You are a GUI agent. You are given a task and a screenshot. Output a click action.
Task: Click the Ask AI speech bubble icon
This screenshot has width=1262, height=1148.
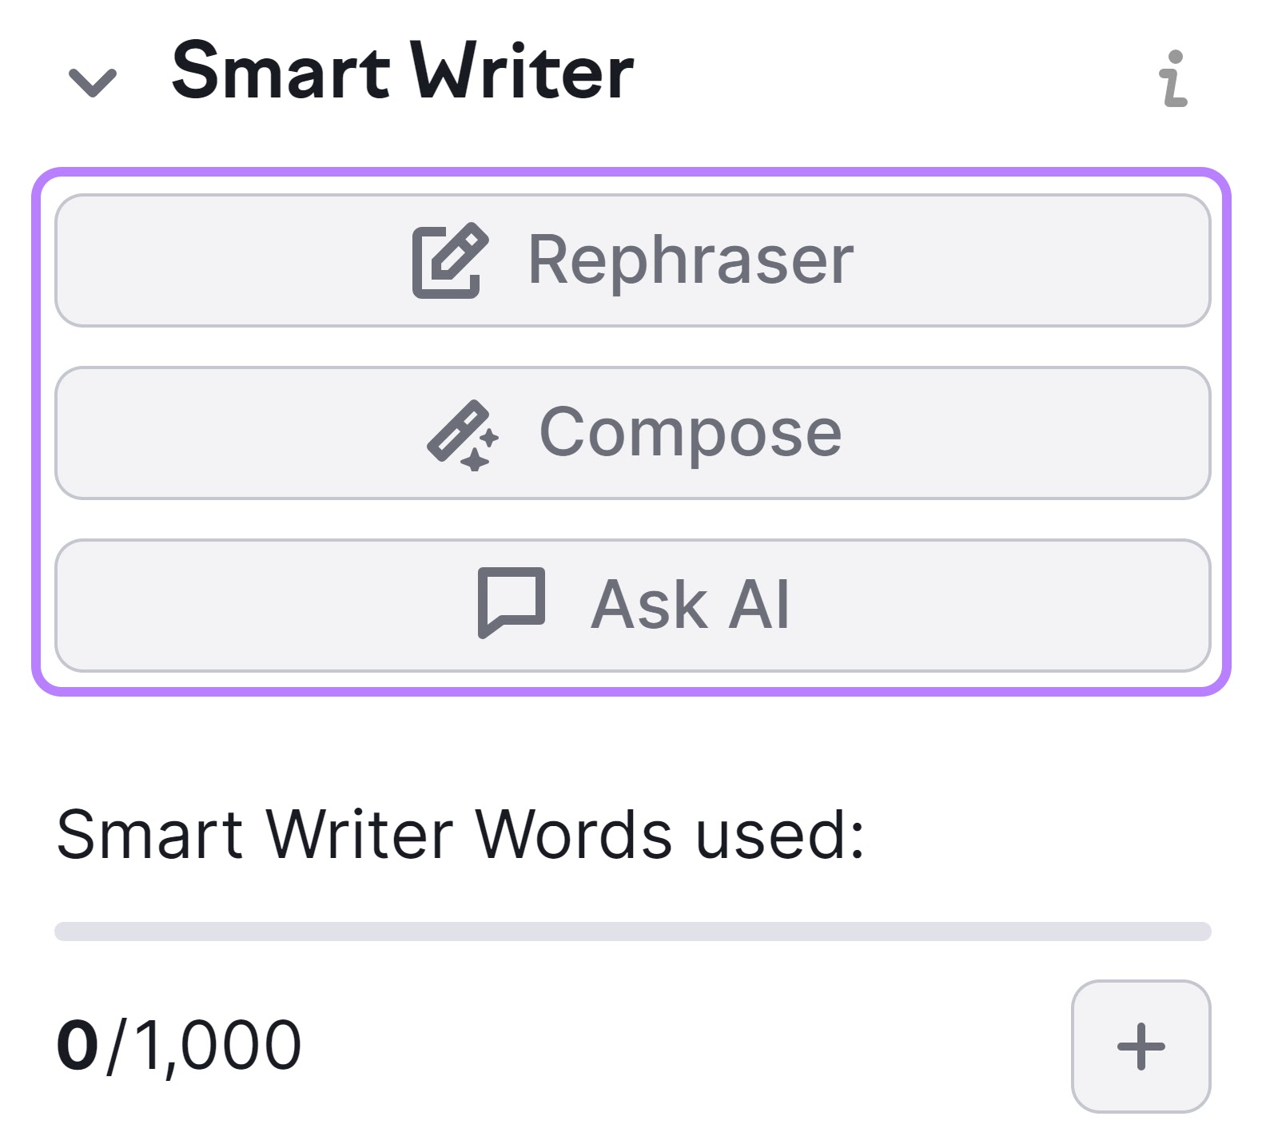tap(512, 602)
